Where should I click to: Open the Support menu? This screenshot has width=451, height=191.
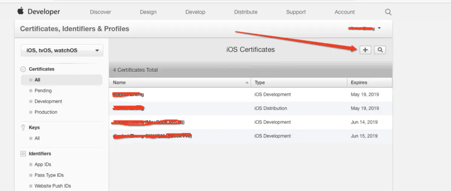(296, 12)
